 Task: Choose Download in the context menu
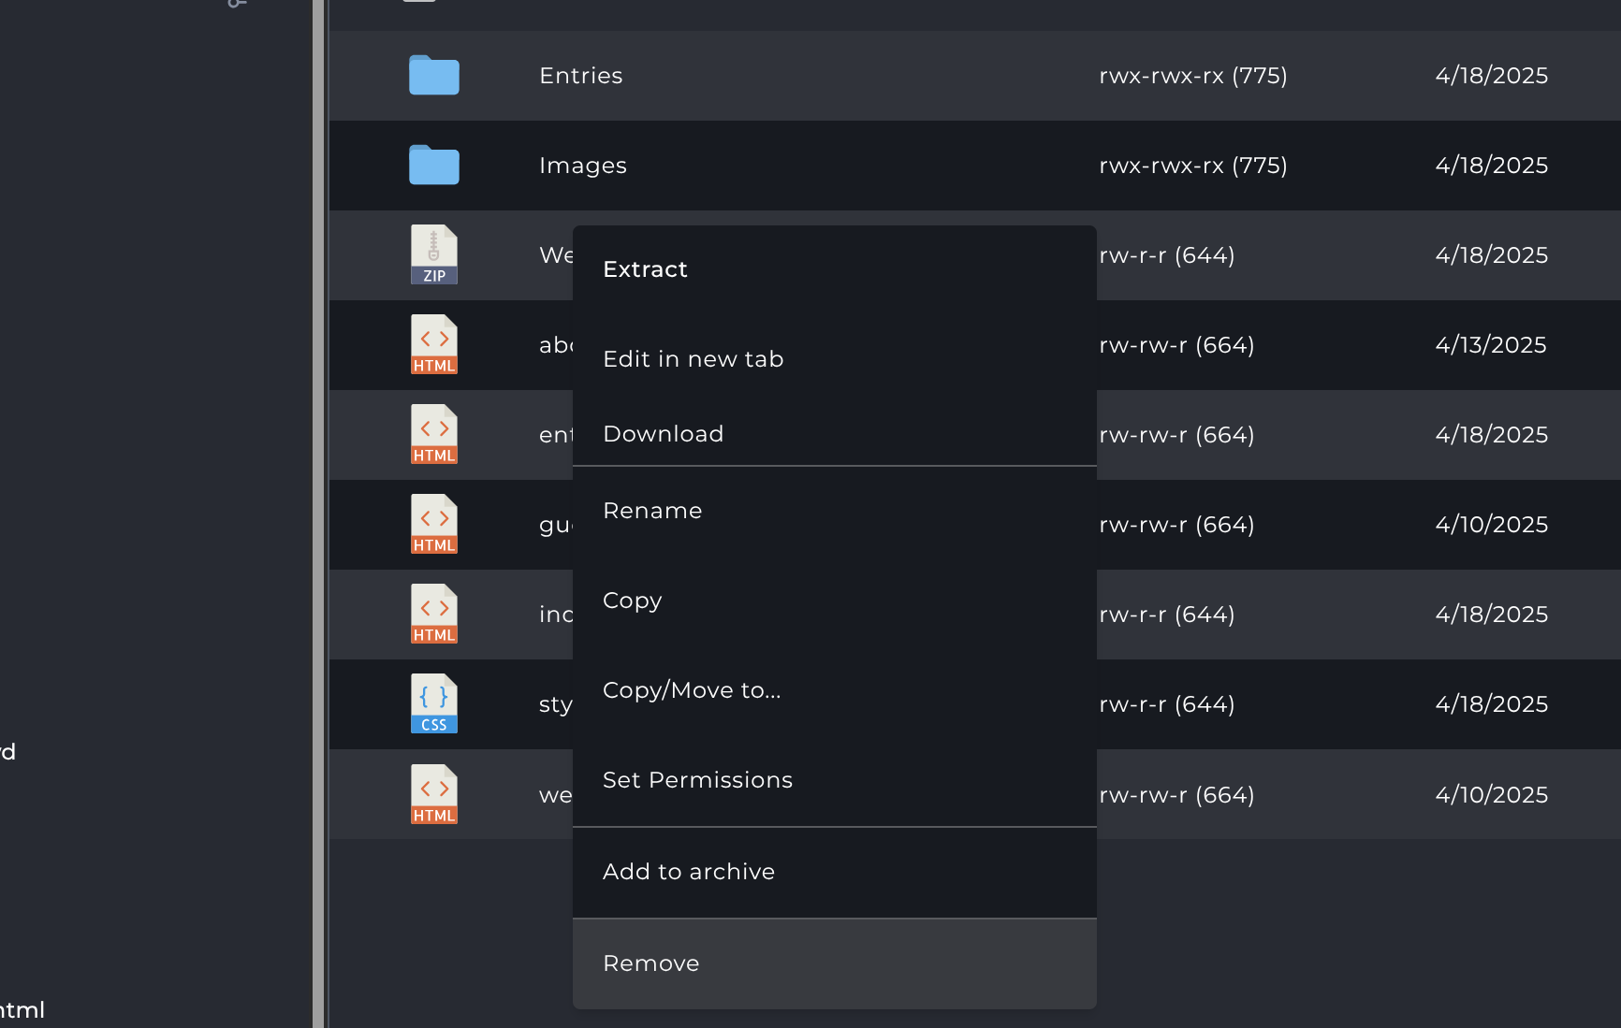(663, 434)
